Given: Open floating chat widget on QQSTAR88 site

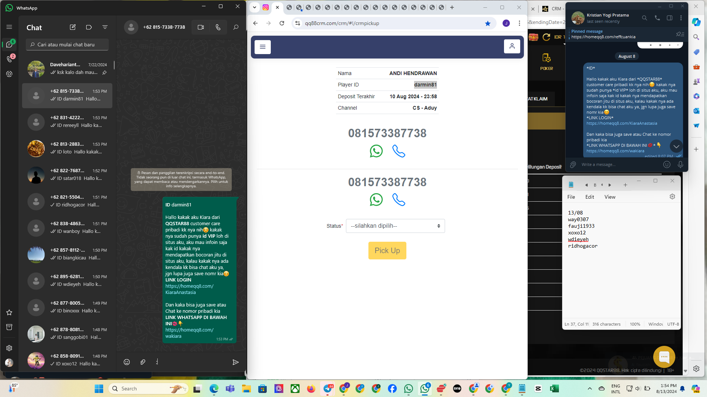Looking at the screenshot, I should tap(664, 357).
